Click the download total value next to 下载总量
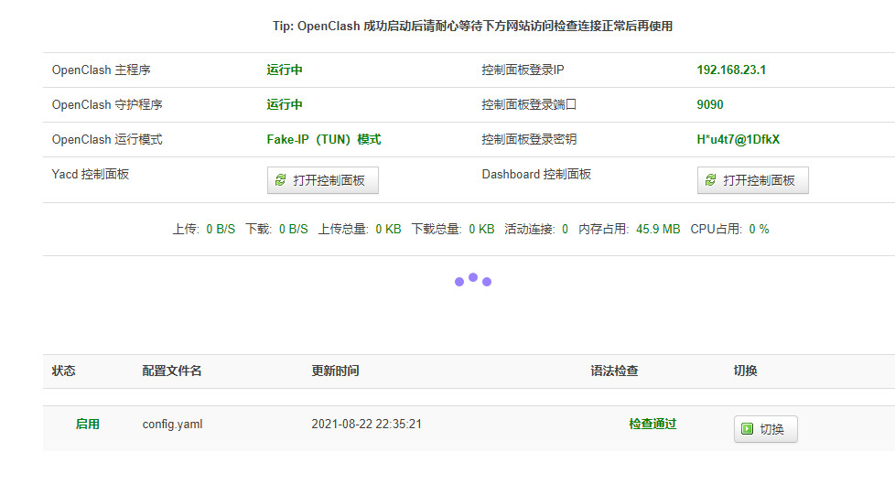 pos(481,230)
